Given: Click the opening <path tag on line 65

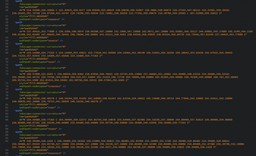Looking at the screenshot, I should [19, 44].
